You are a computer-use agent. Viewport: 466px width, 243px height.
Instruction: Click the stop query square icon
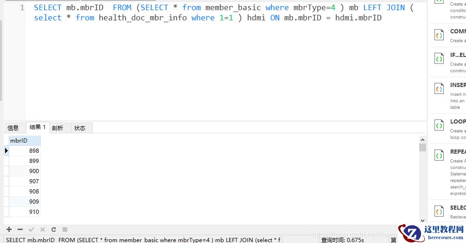coord(65,230)
